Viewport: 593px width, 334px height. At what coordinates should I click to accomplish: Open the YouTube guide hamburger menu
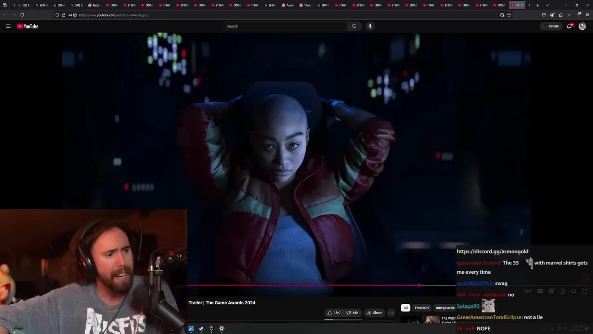click(x=8, y=26)
